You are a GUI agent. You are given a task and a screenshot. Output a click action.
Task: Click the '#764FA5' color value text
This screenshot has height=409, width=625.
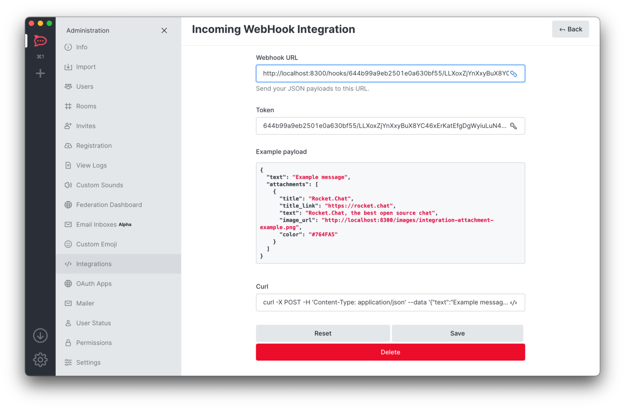tap(323, 234)
